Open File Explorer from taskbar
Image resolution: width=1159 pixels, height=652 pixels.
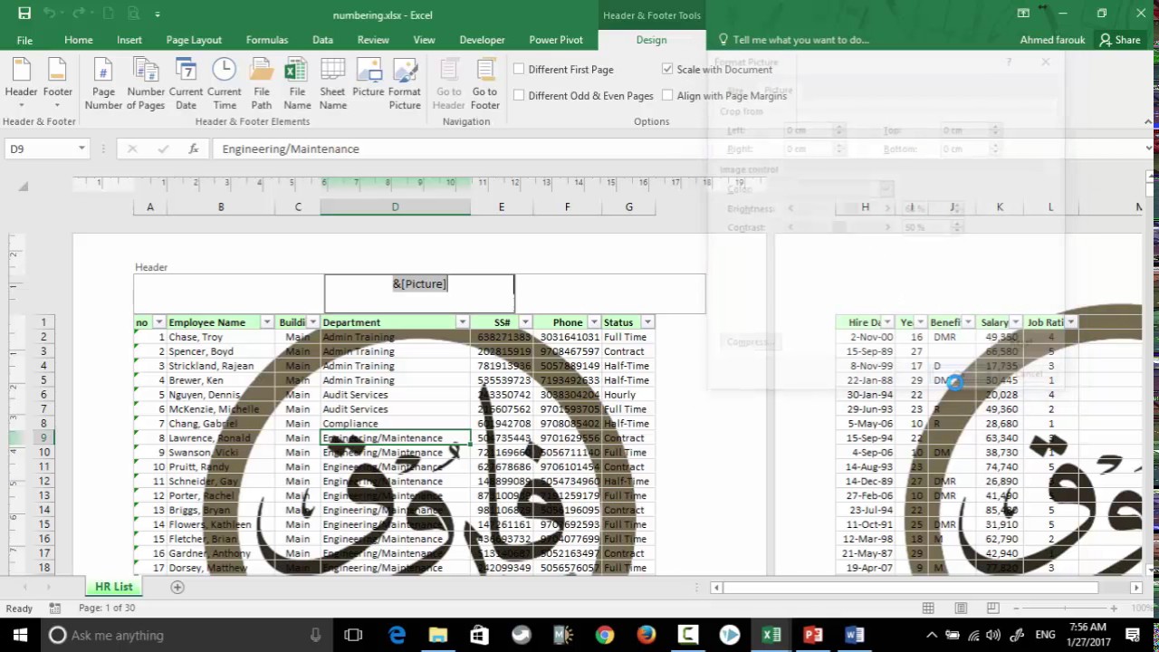(x=438, y=635)
